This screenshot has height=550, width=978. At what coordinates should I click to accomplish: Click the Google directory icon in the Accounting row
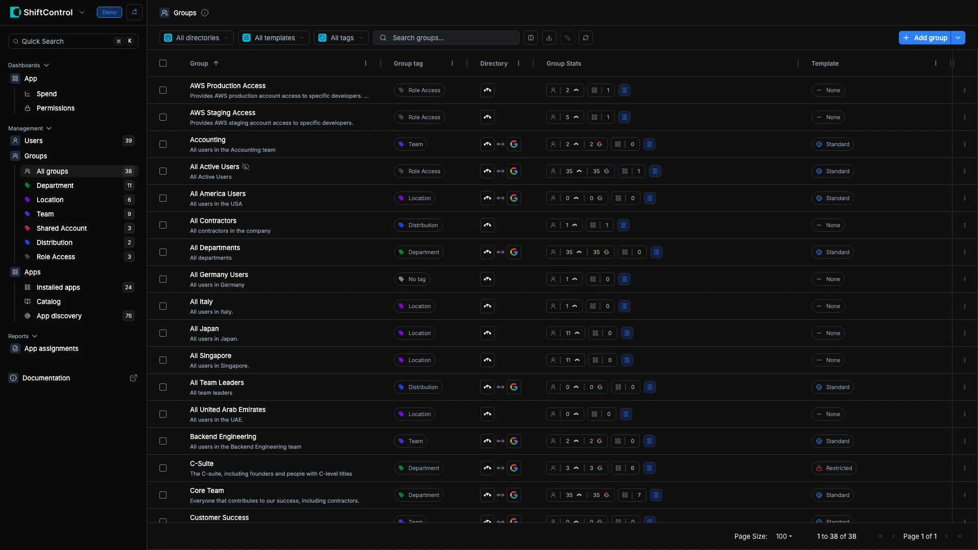click(514, 144)
